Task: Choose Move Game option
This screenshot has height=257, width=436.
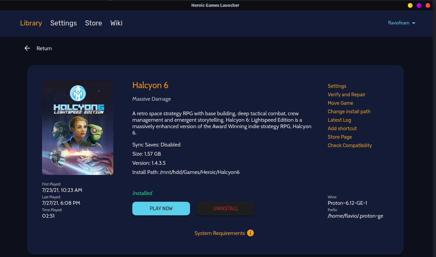Action: (x=340, y=103)
